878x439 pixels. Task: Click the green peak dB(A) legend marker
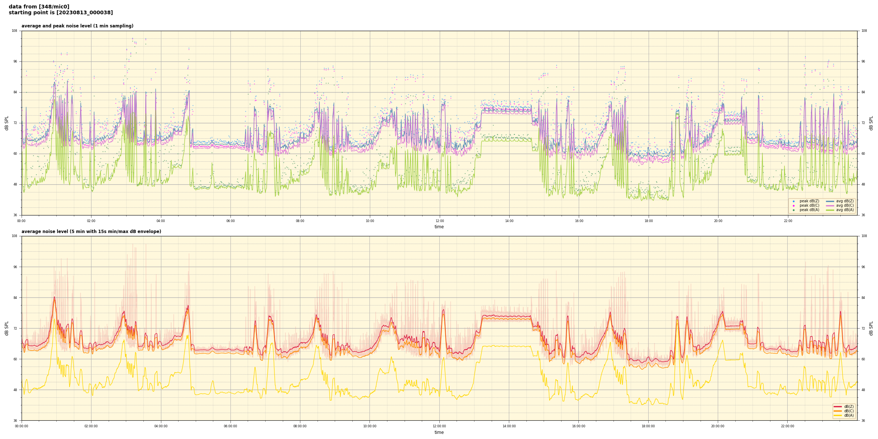[x=793, y=210]
